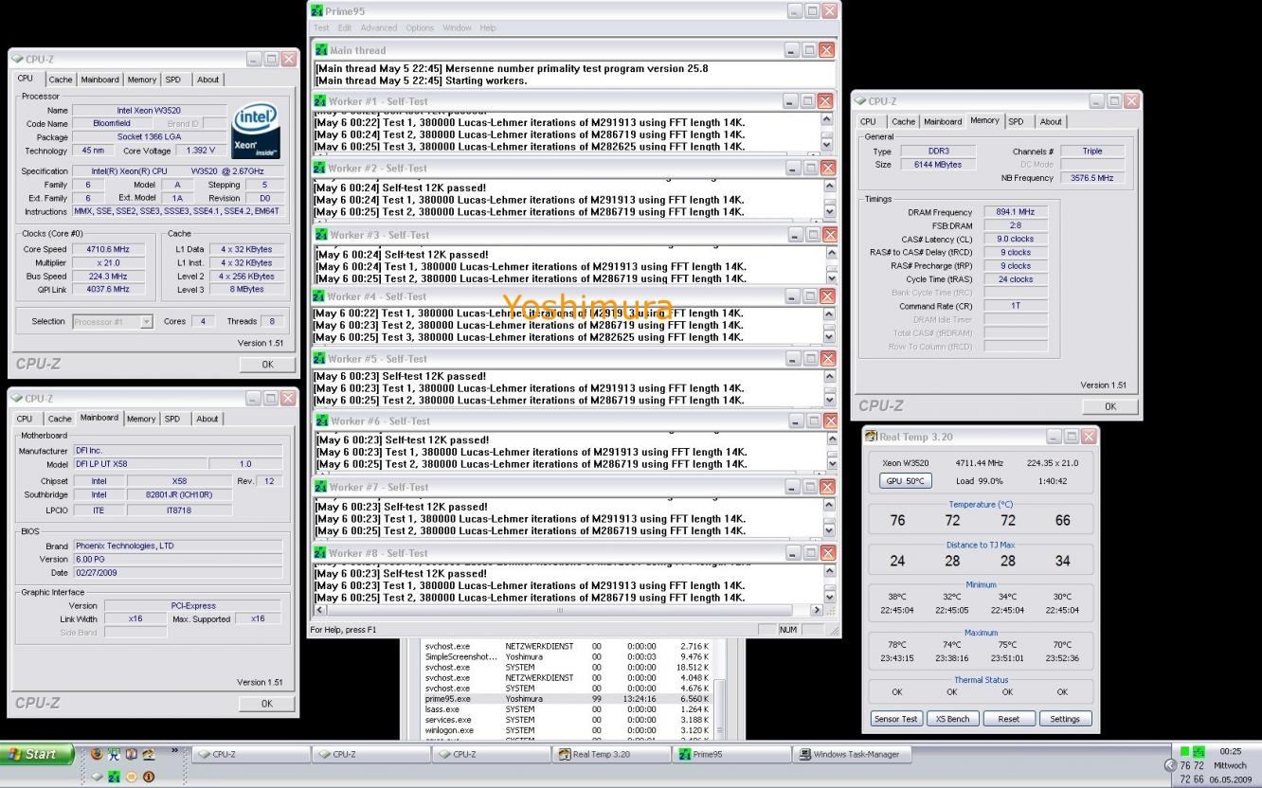Open the Test menu in Prime95

tap(321, 27)
